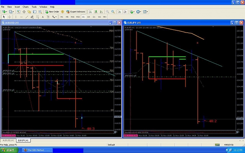
Task: Expand the Periods dropdown arrow
Action: click(140, 12)
